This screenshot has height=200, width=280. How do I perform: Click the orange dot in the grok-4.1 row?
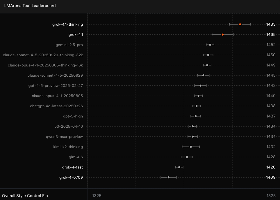223,35
